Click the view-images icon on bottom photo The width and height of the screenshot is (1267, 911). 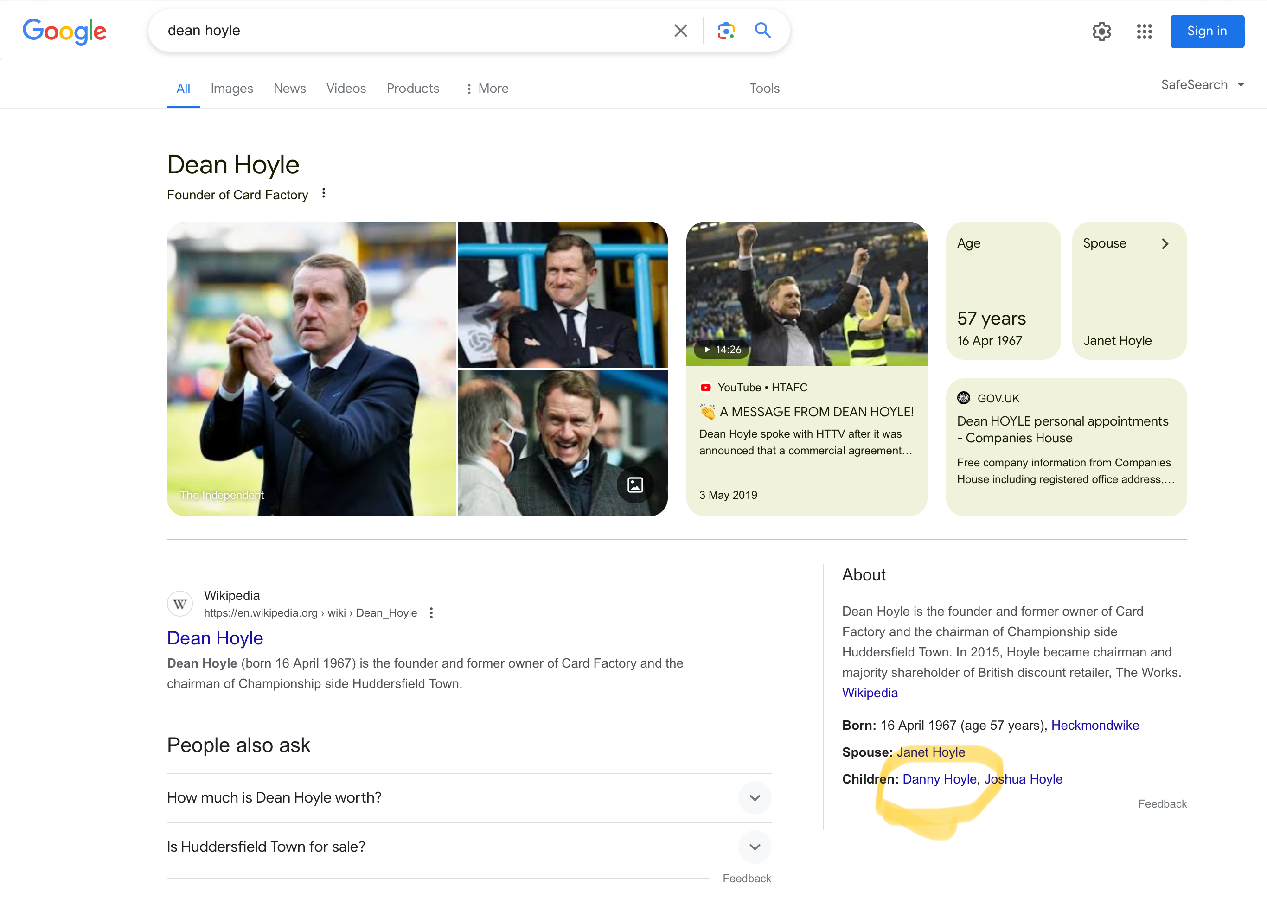634,484
